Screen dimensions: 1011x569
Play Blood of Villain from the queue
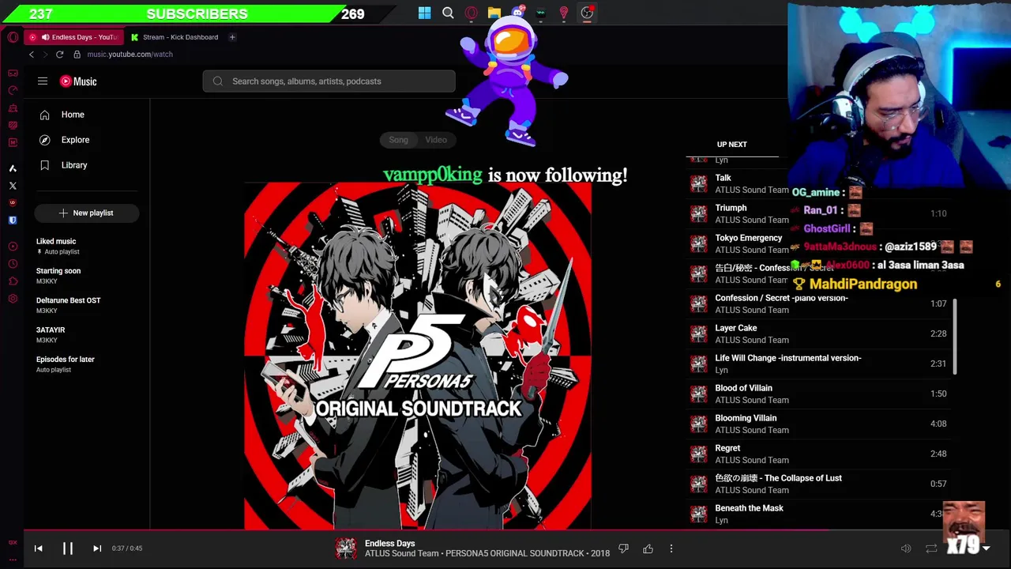click(818, 394)
